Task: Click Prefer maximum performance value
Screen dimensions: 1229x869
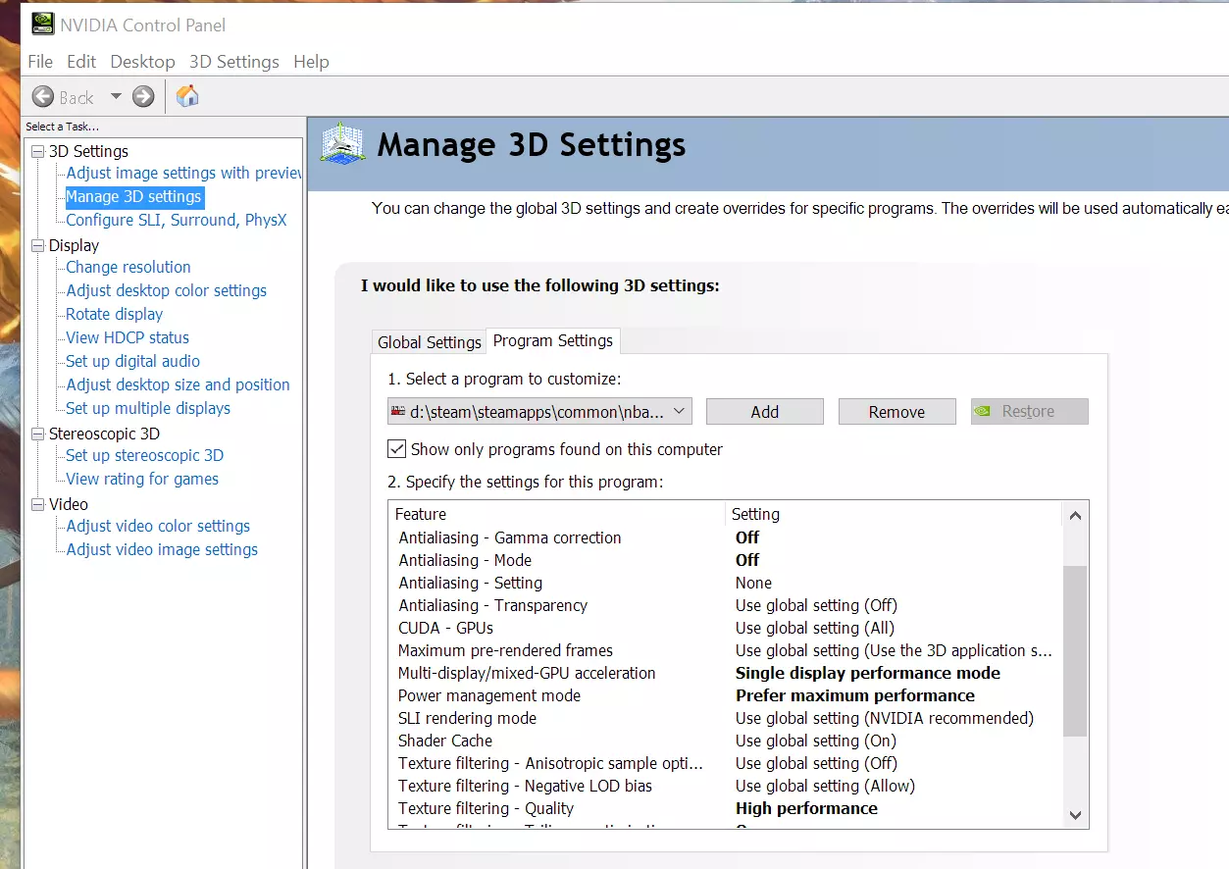Action: point(855,695)
